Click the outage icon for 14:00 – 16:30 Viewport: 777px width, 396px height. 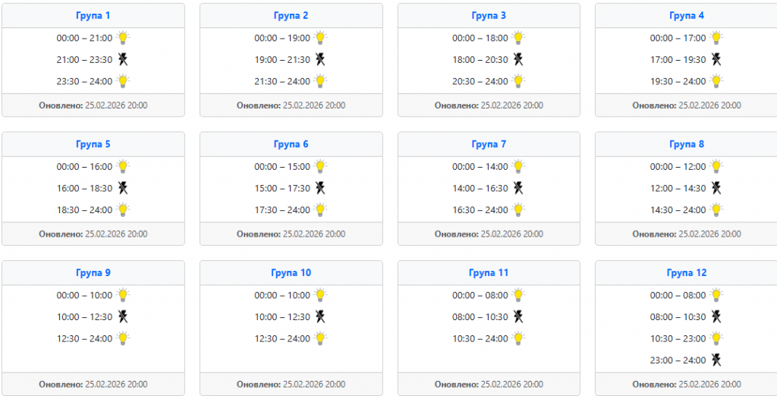[519, 188]
